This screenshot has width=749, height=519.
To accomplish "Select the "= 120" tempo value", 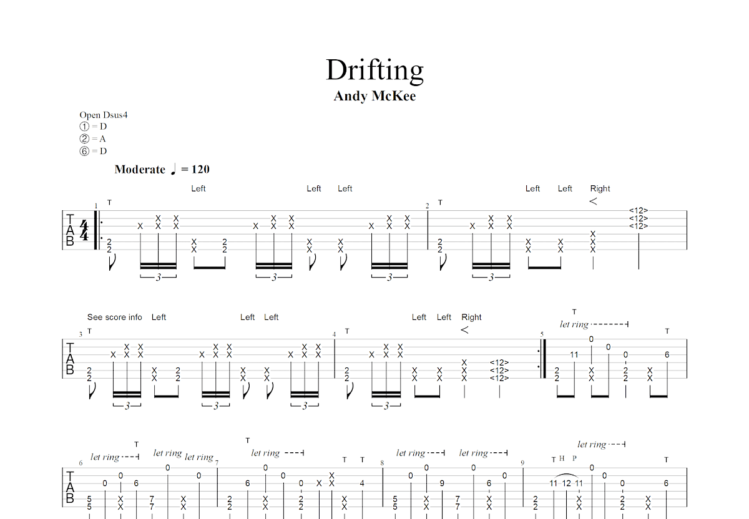I will point(195,169).
